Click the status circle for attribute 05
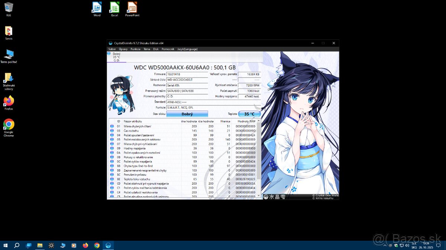 (112, 140)
